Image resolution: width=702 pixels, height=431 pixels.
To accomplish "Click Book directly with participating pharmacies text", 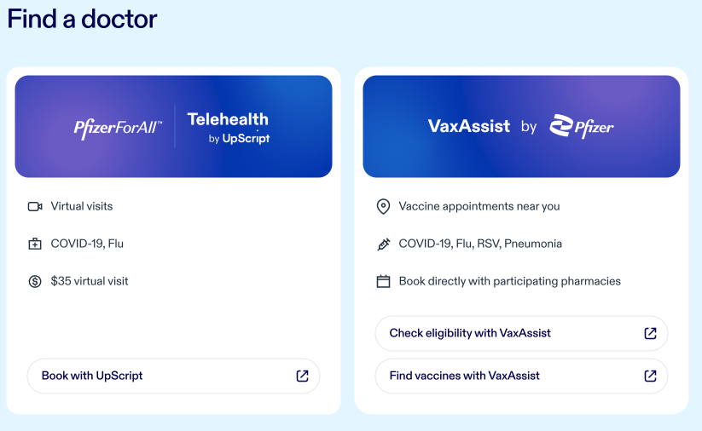I will tap(510, 281).
